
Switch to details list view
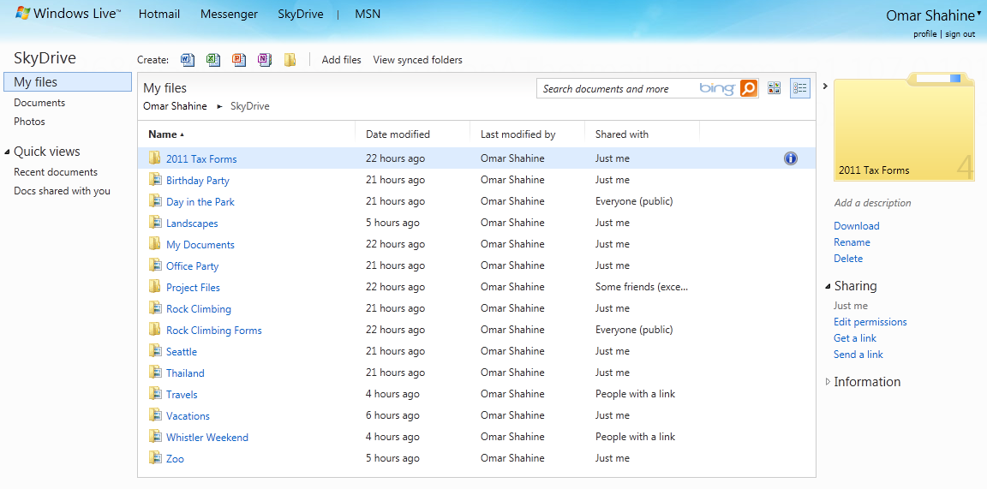click(x=800, y=88)
